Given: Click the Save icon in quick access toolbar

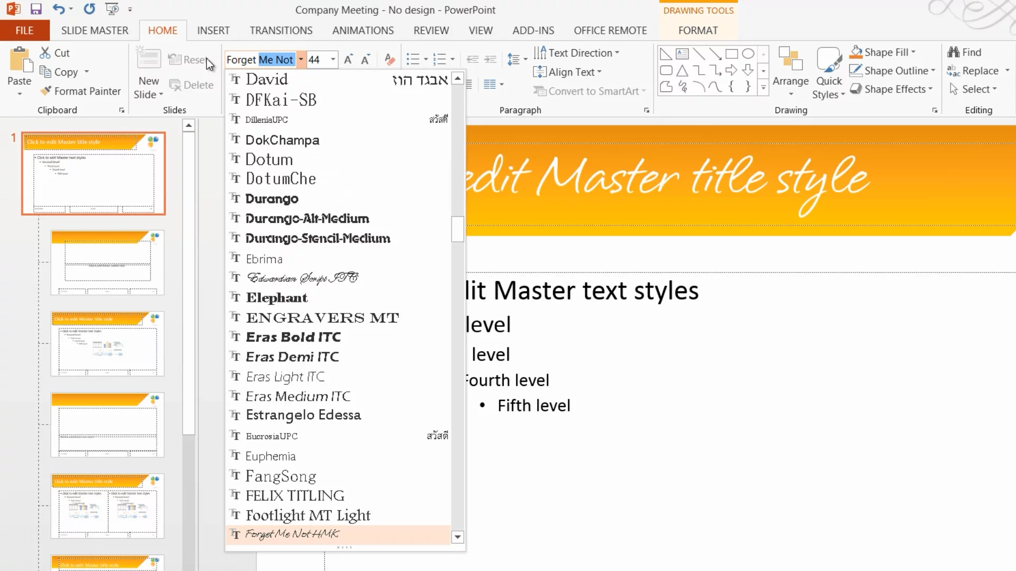Looking at the screenshot, I should tap(36, 9).
